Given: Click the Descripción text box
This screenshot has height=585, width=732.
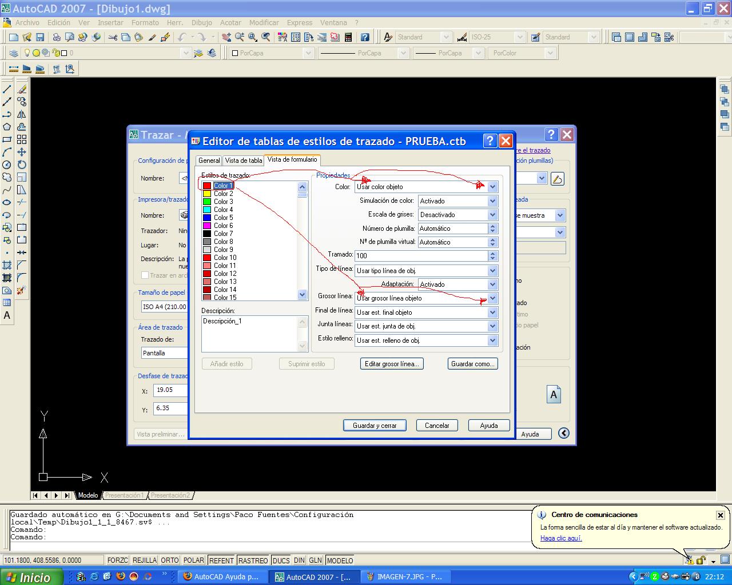Looking at the screenshot, I should point(249,334).
